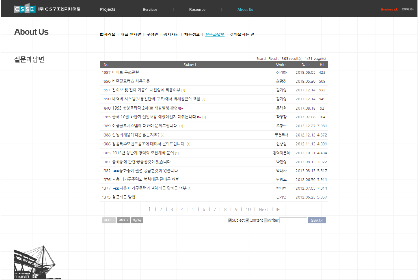Focus the search text field

pos(293,220)
